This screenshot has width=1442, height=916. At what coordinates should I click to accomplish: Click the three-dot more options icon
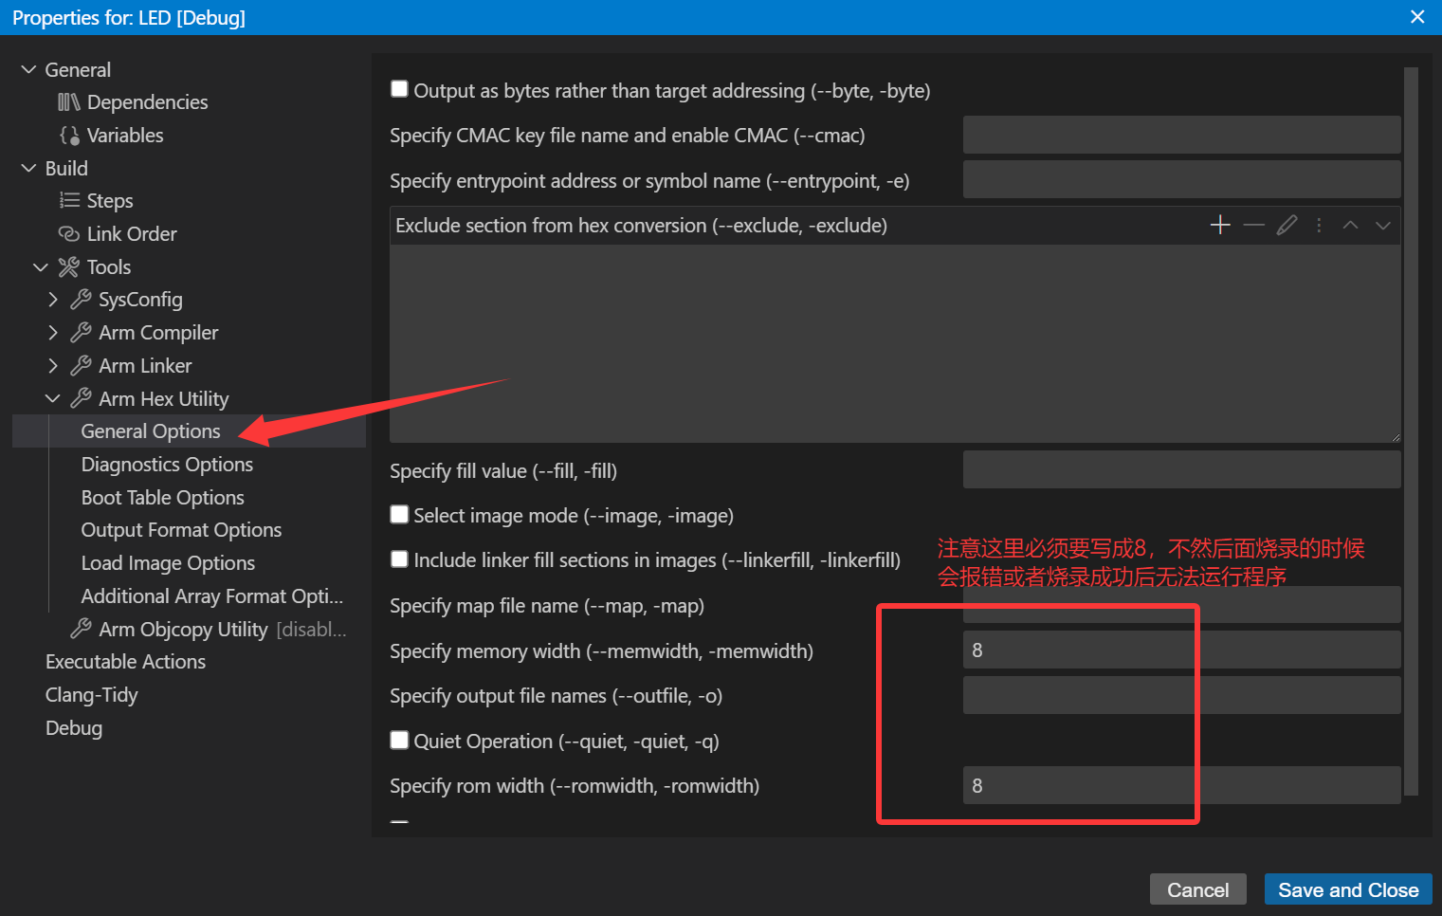(1319, 225)
